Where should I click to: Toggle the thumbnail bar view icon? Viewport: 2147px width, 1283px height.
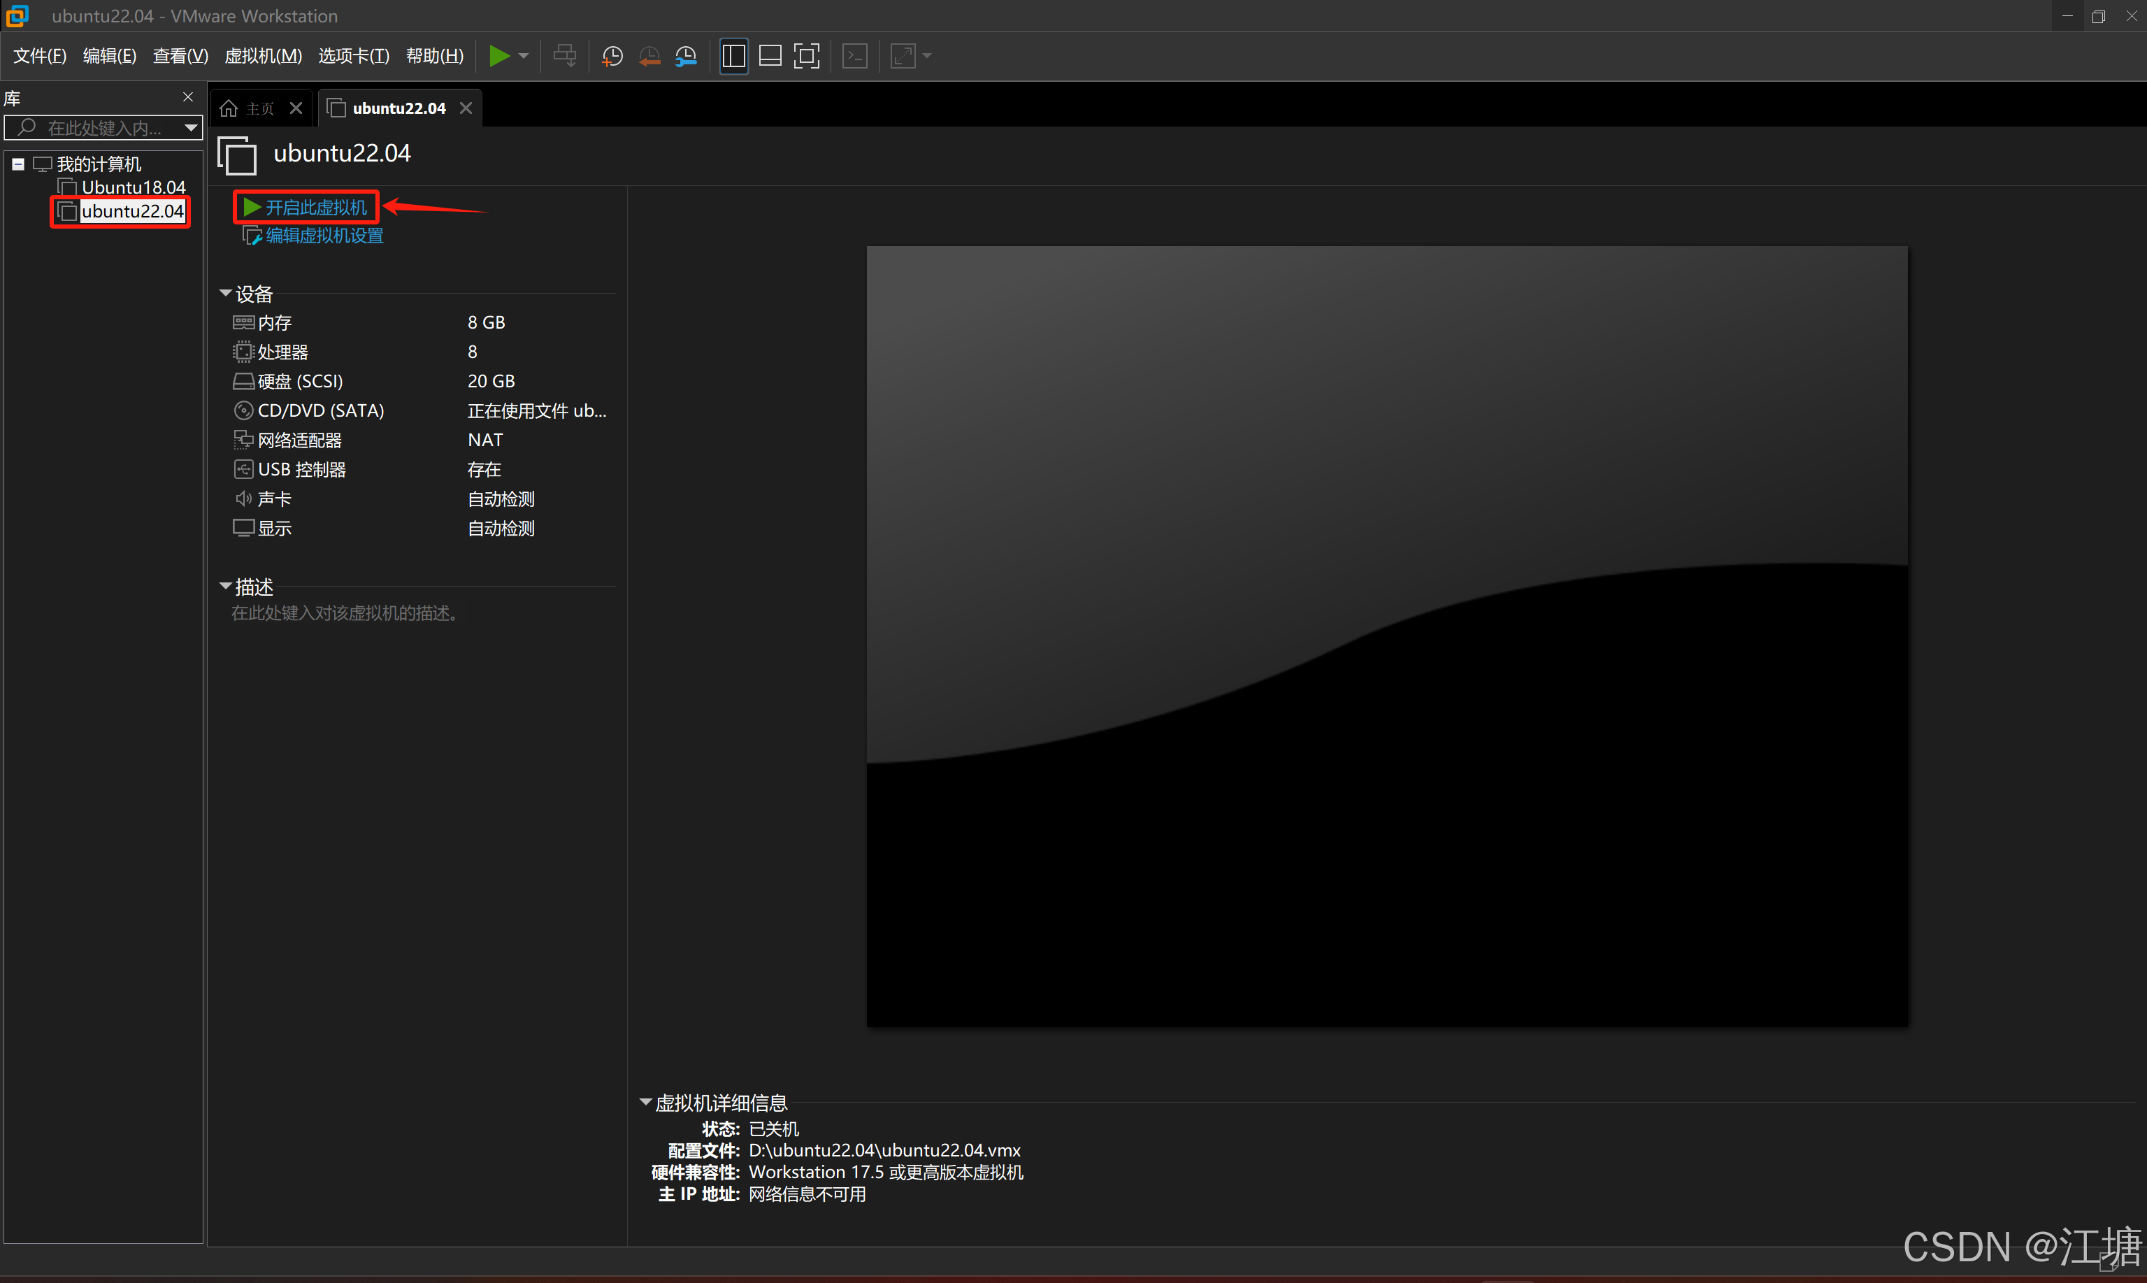(x=769, y=56)
